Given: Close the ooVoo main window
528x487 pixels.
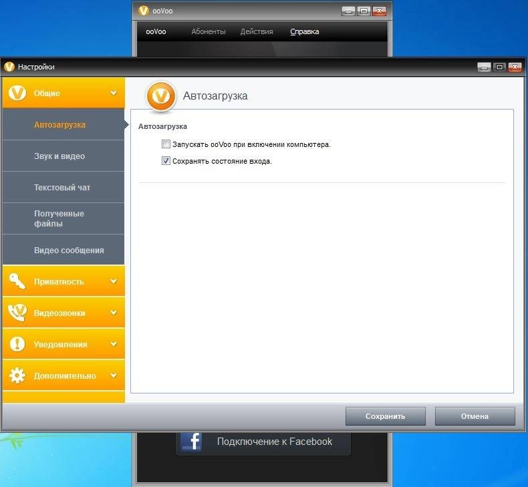Looking at the screenshot, I should coord(379,11).
